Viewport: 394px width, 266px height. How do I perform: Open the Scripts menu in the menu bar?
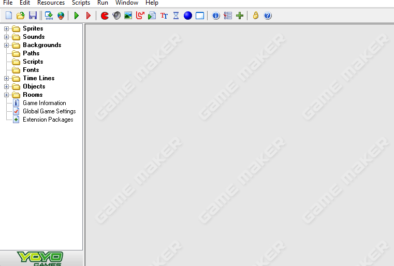click(x=81, y=3)
